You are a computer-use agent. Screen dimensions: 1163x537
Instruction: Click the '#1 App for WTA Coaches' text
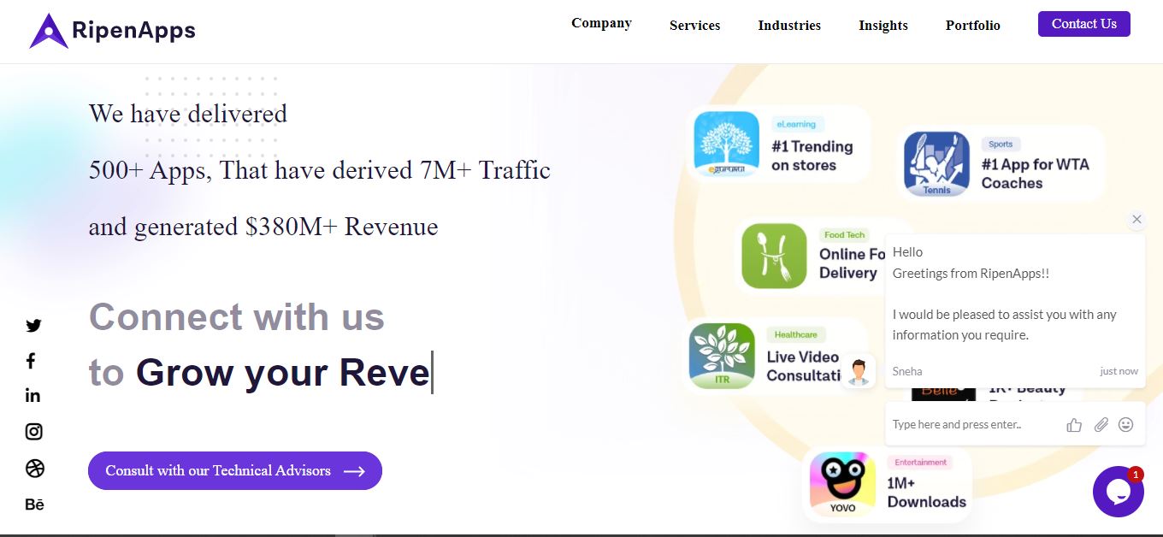click(1036, 174)
